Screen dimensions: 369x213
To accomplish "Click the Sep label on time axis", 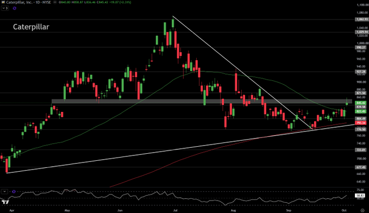I will (289, 210).
